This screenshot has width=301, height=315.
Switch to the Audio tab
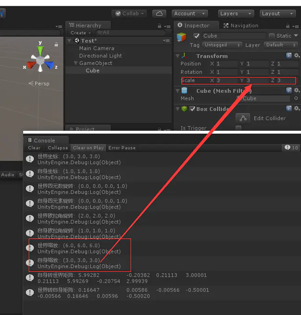(7, 174)
